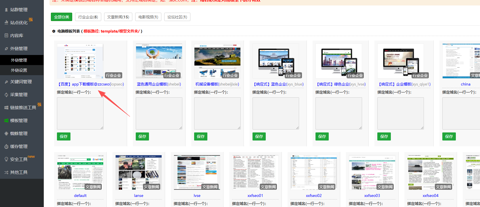Click the 站群管理 sidebar icon

click(6, 10)
